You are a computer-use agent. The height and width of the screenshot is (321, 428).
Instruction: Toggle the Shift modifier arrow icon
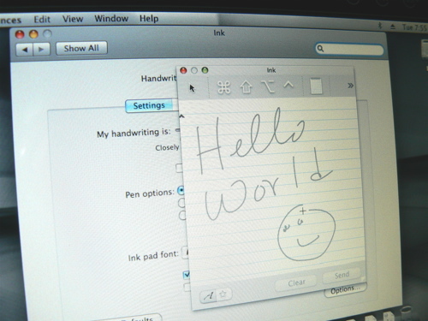click(246, 86)
